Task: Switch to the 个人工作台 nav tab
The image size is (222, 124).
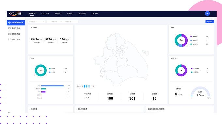Action: [45, 14]
